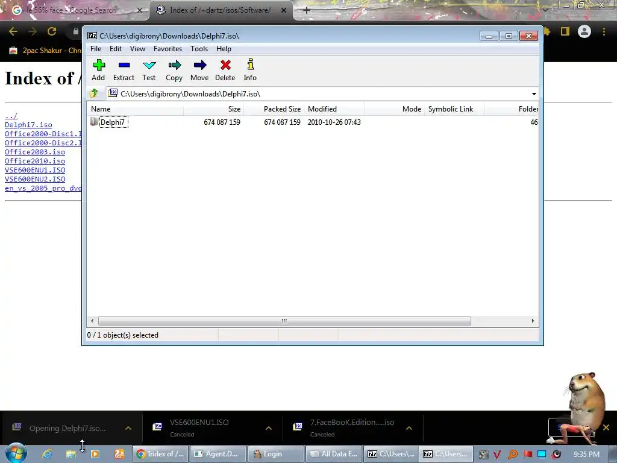Open the Edit menu
The image size is (617, 463).
(x=115, y=49)
